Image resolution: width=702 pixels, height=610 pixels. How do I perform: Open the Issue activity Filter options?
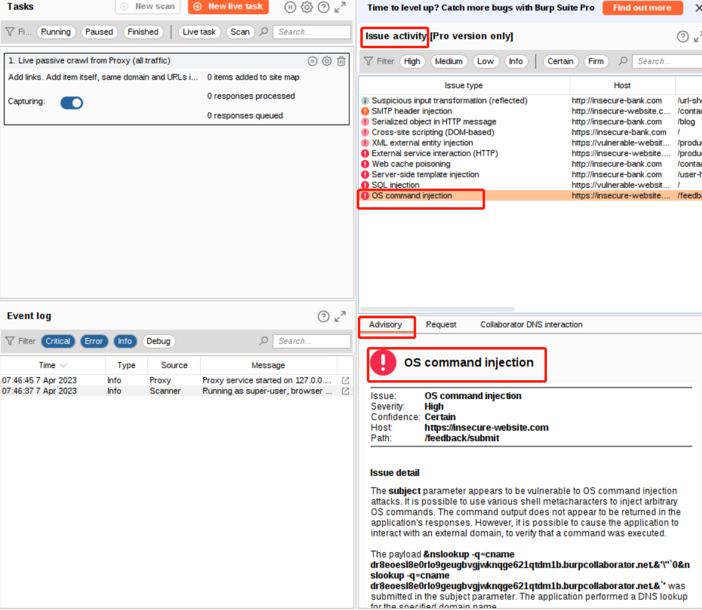379,61
